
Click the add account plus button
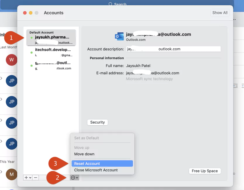(x=26, y=177)
